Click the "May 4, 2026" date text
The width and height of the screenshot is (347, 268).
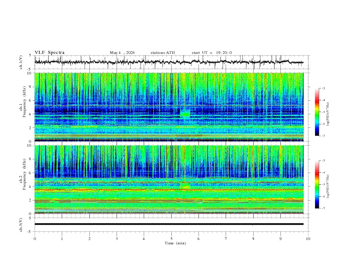[x=122, y=53]
